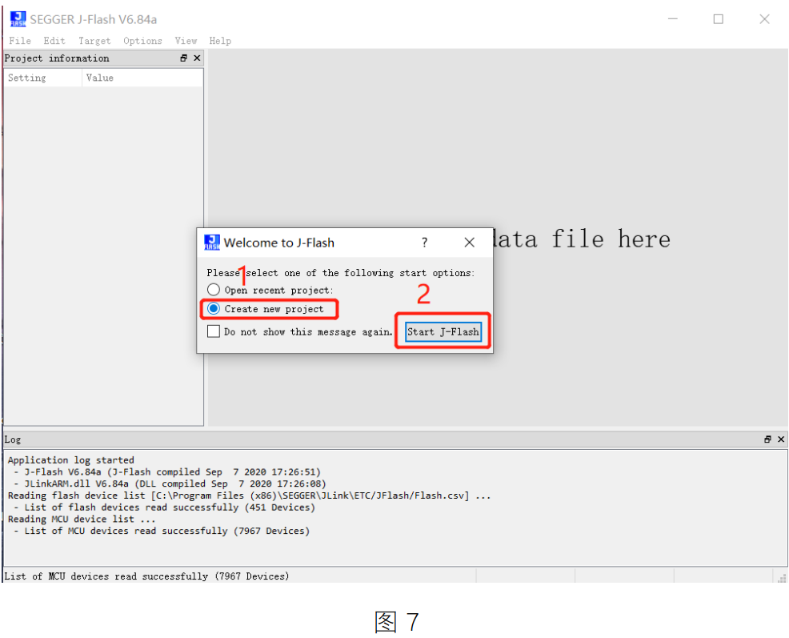Open the View menu
This screenshot has height=638, width=789.
coord(186,41)
